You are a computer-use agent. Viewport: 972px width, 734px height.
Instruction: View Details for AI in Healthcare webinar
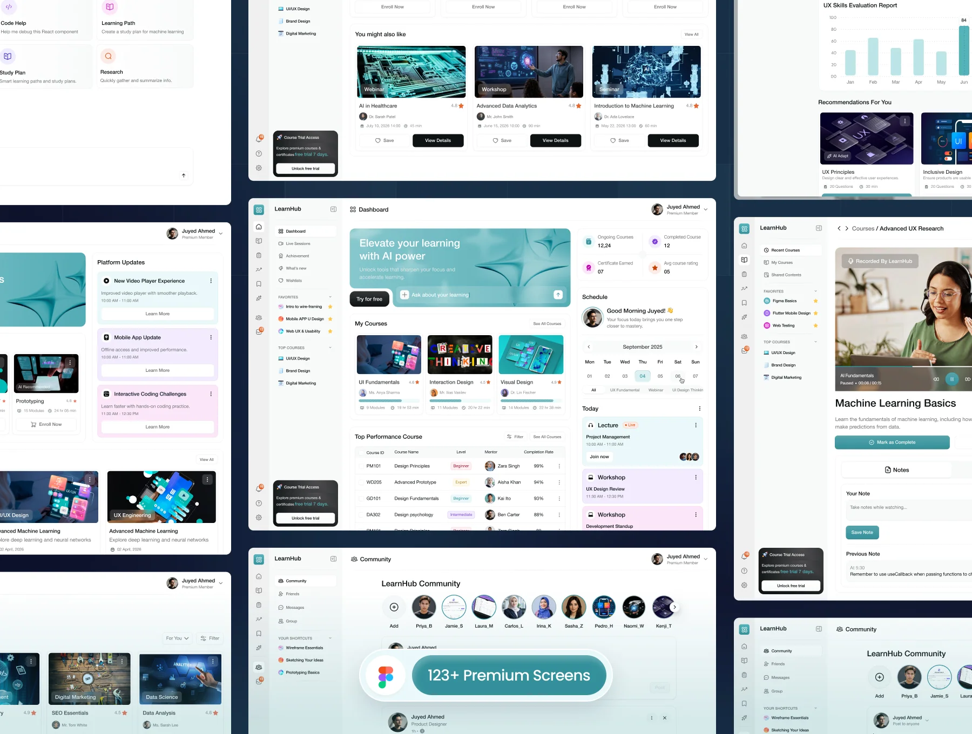[438, 140]
